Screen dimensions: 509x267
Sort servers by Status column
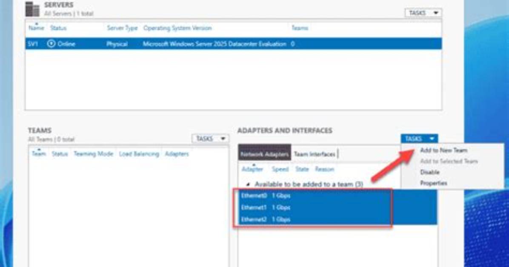pyautogui.click(x=58, y=28)
